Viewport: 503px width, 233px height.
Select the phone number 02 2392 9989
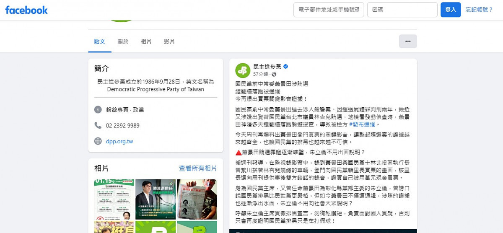tap(123, 126)
